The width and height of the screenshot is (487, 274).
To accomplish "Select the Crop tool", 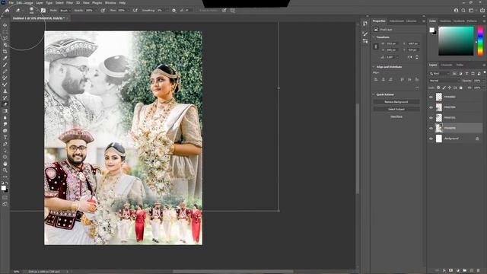I will point(5,52).
